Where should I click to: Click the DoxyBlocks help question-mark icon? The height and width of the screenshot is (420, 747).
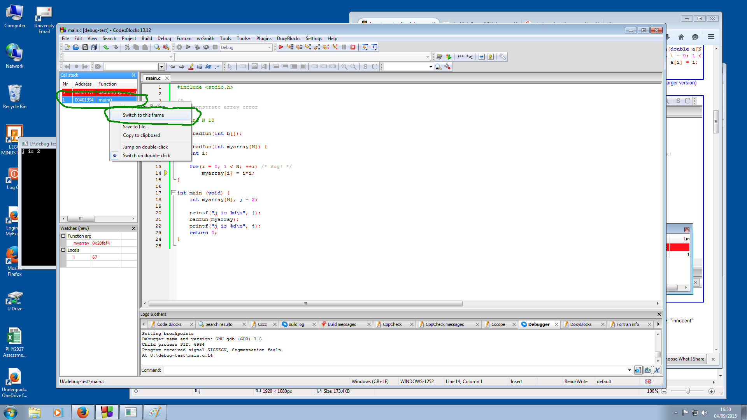(491, 57)
